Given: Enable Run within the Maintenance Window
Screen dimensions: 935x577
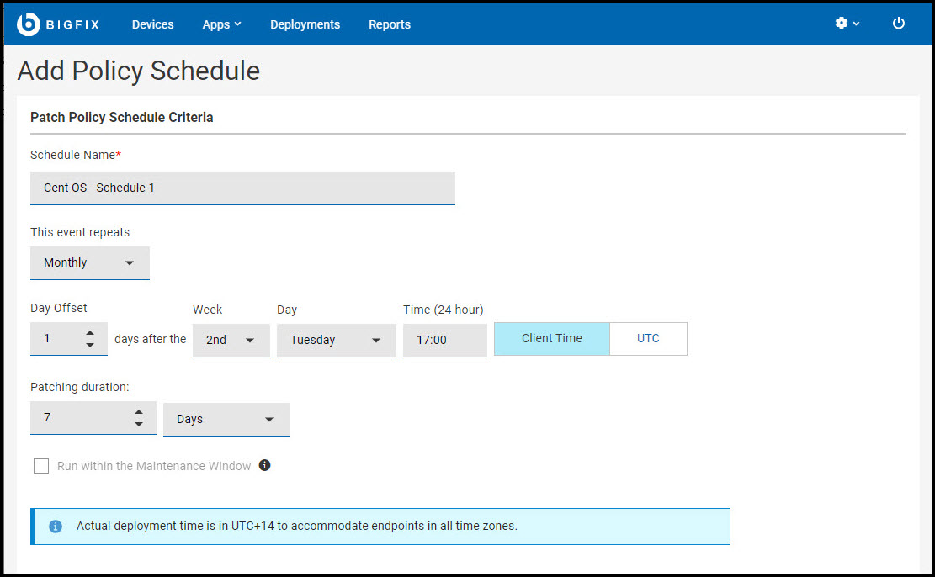Looking at the screenshot, I should click(40, 465).
